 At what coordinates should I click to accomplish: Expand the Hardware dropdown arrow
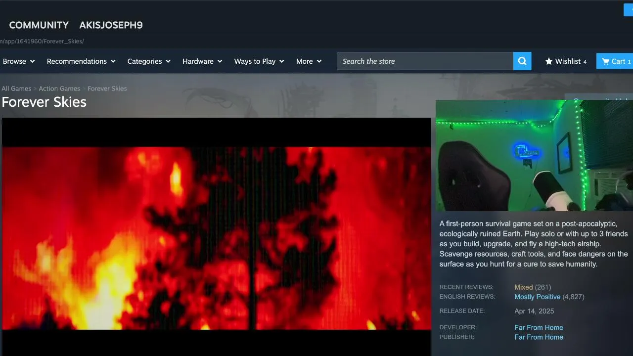click(x=220, y=61)
